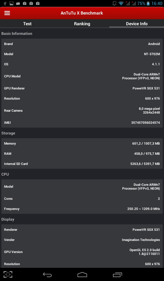Tap the picture notification icon

click(11, 4)
